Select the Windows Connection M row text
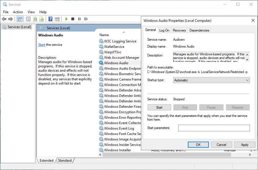This screenshot has width=258, height=170. point(123,85)
